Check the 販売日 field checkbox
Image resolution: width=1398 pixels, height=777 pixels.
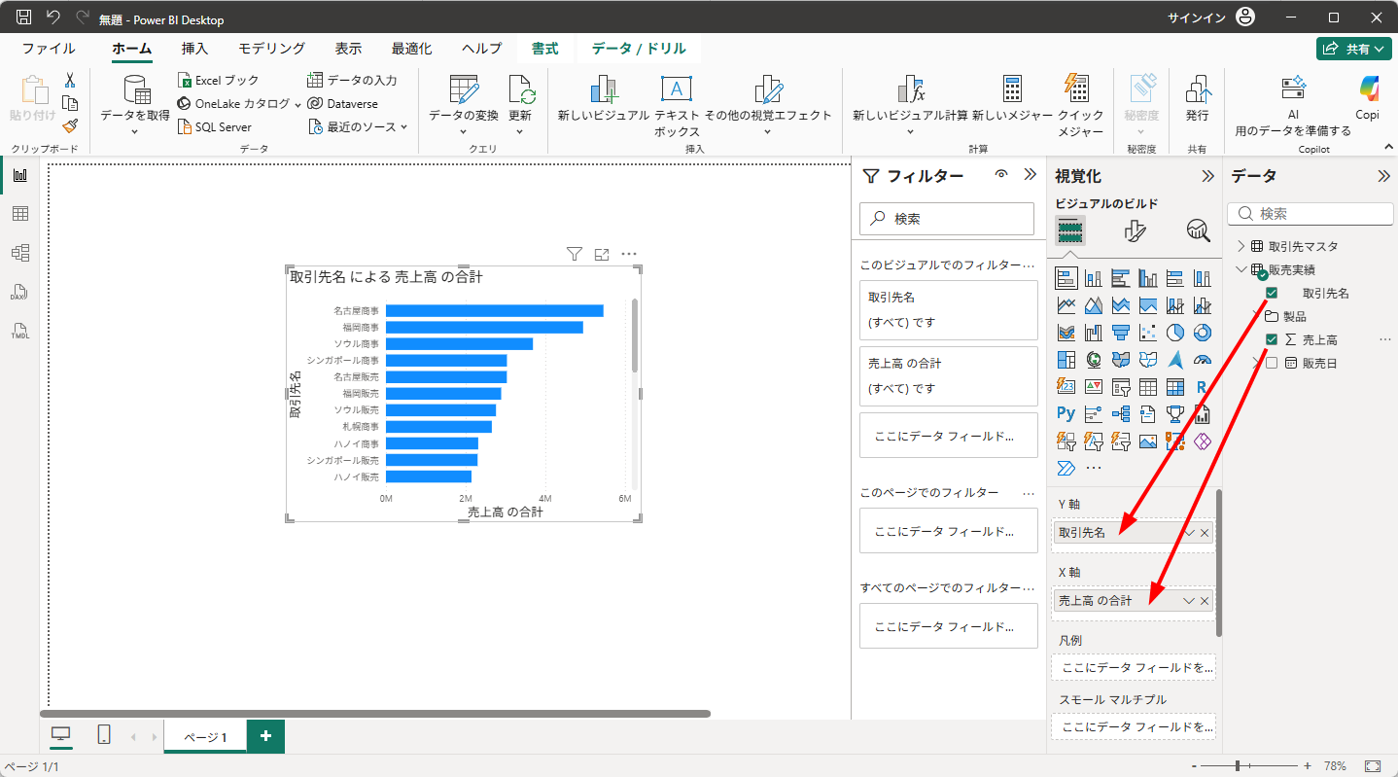1272,363
